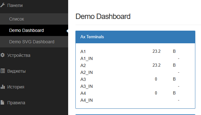Viewport: 201px width, 115px height.
Task: Click the gear icon beside Устройства
Action: (x=3, y=55)
